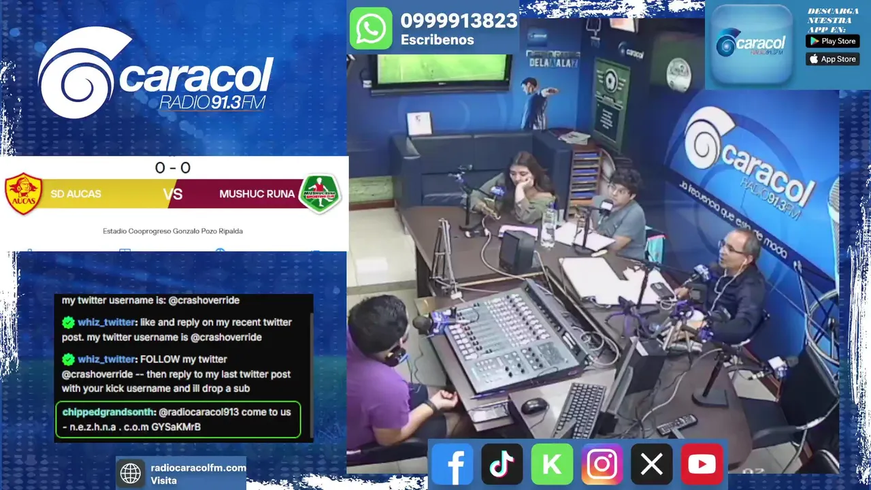This screenshot has height=490, width=871.
Task: Click the SD Aucas team crest
Action: 23,194
